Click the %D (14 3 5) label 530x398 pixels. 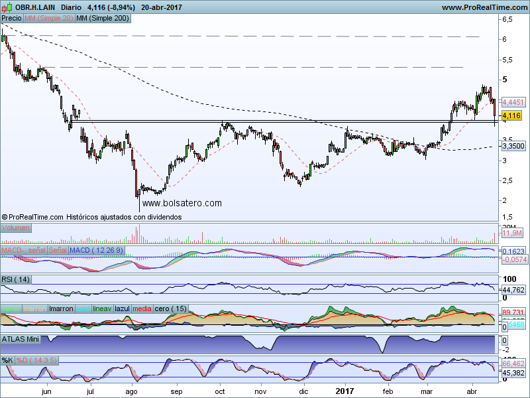coord(34,360)
